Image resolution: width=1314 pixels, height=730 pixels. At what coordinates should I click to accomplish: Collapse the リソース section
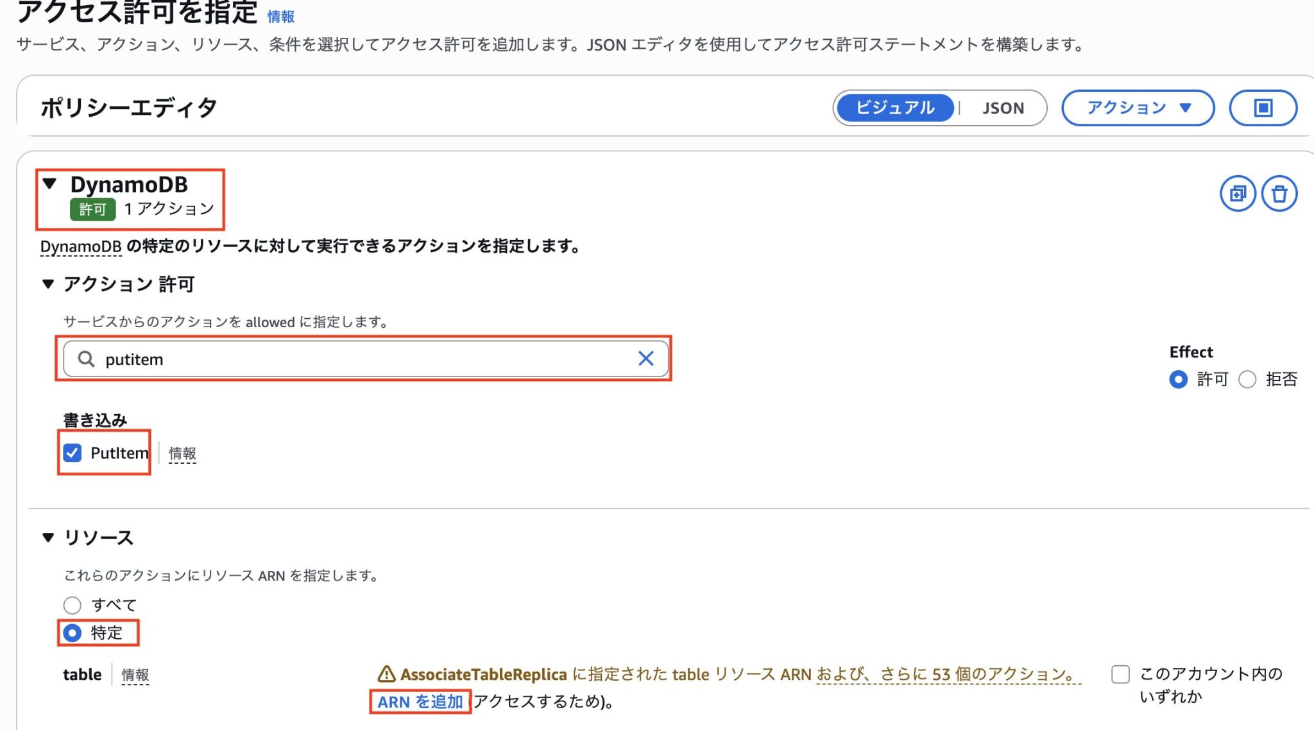pos(48,538)
